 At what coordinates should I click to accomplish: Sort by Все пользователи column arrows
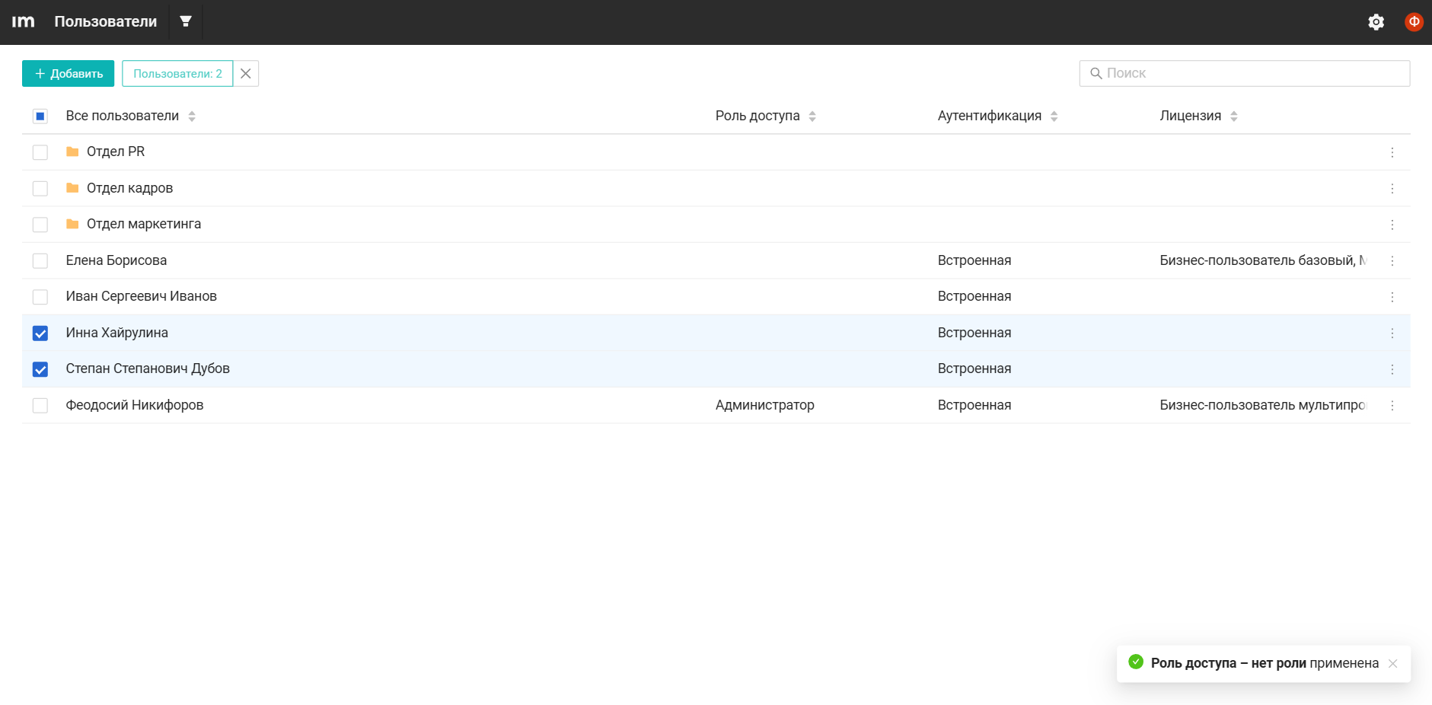pos(192,116)
